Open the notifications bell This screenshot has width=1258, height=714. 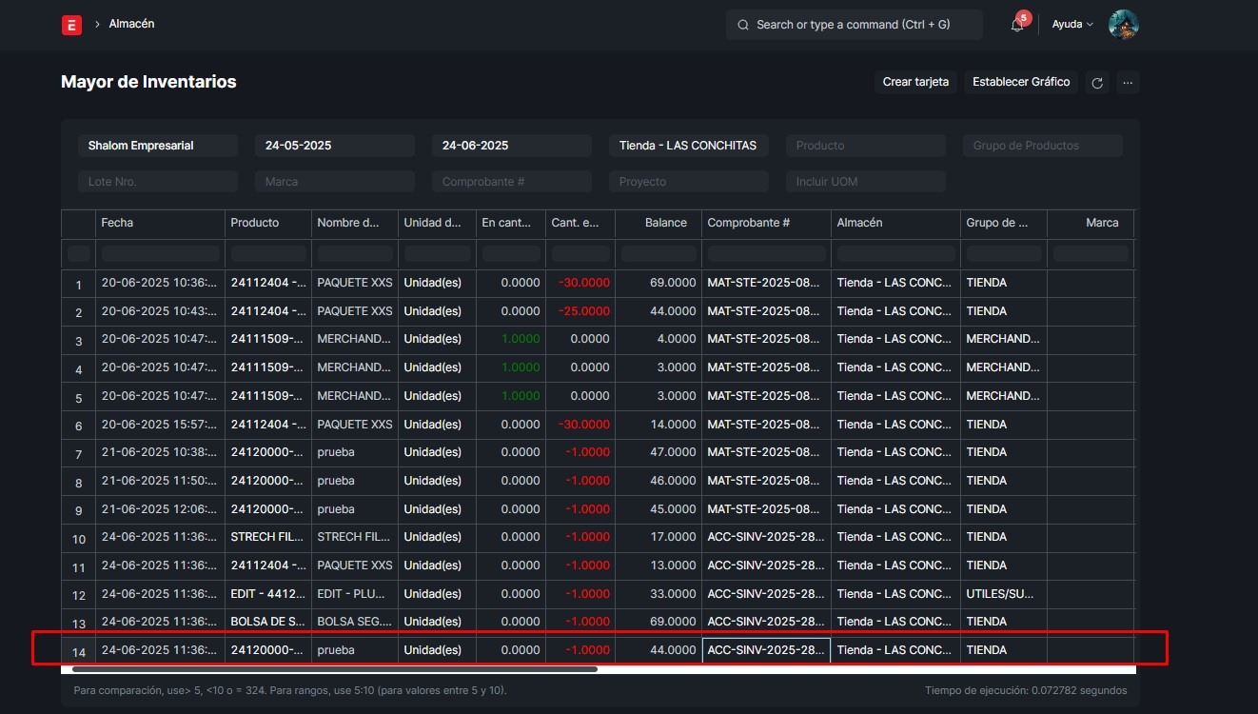tap(1017, 25)
